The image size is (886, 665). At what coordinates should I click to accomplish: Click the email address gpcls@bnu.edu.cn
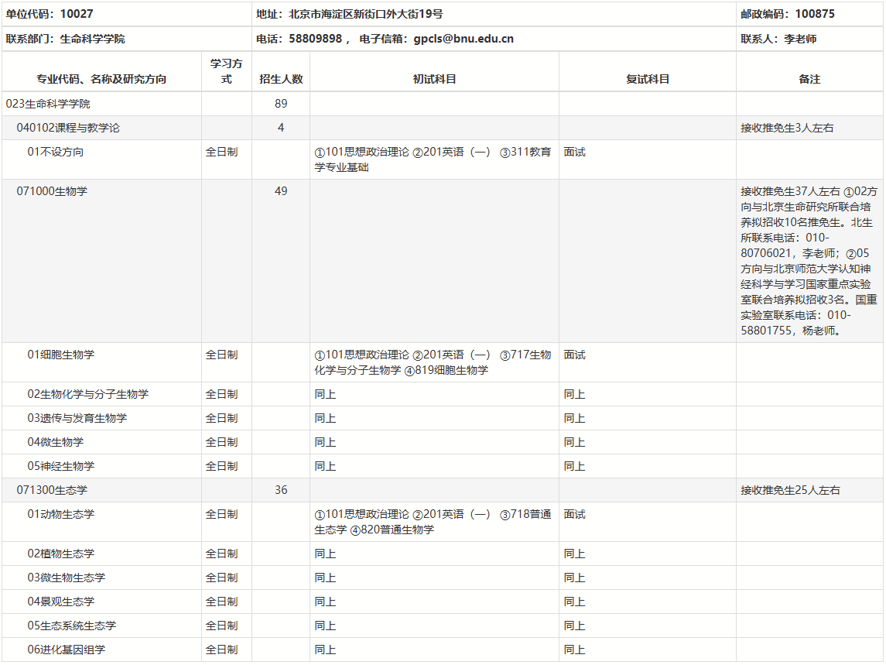[463, 39]
